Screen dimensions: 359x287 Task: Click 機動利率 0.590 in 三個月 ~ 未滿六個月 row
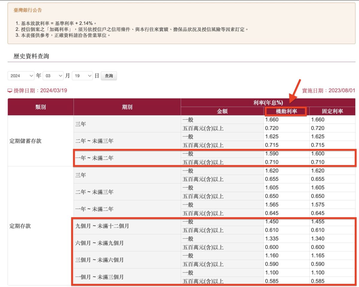(272, 264)
